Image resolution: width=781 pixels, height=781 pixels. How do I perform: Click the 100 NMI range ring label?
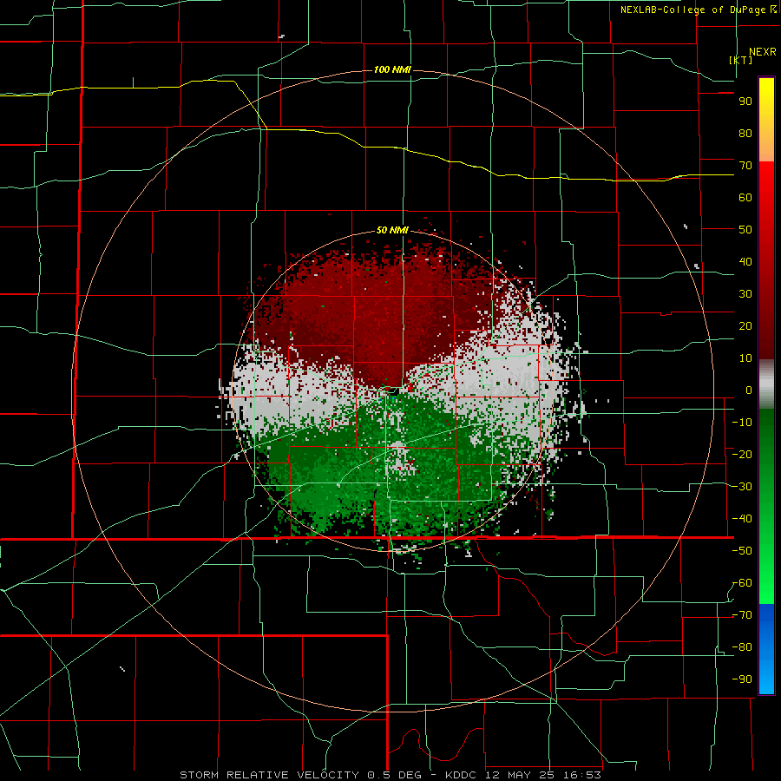[392, 69]
